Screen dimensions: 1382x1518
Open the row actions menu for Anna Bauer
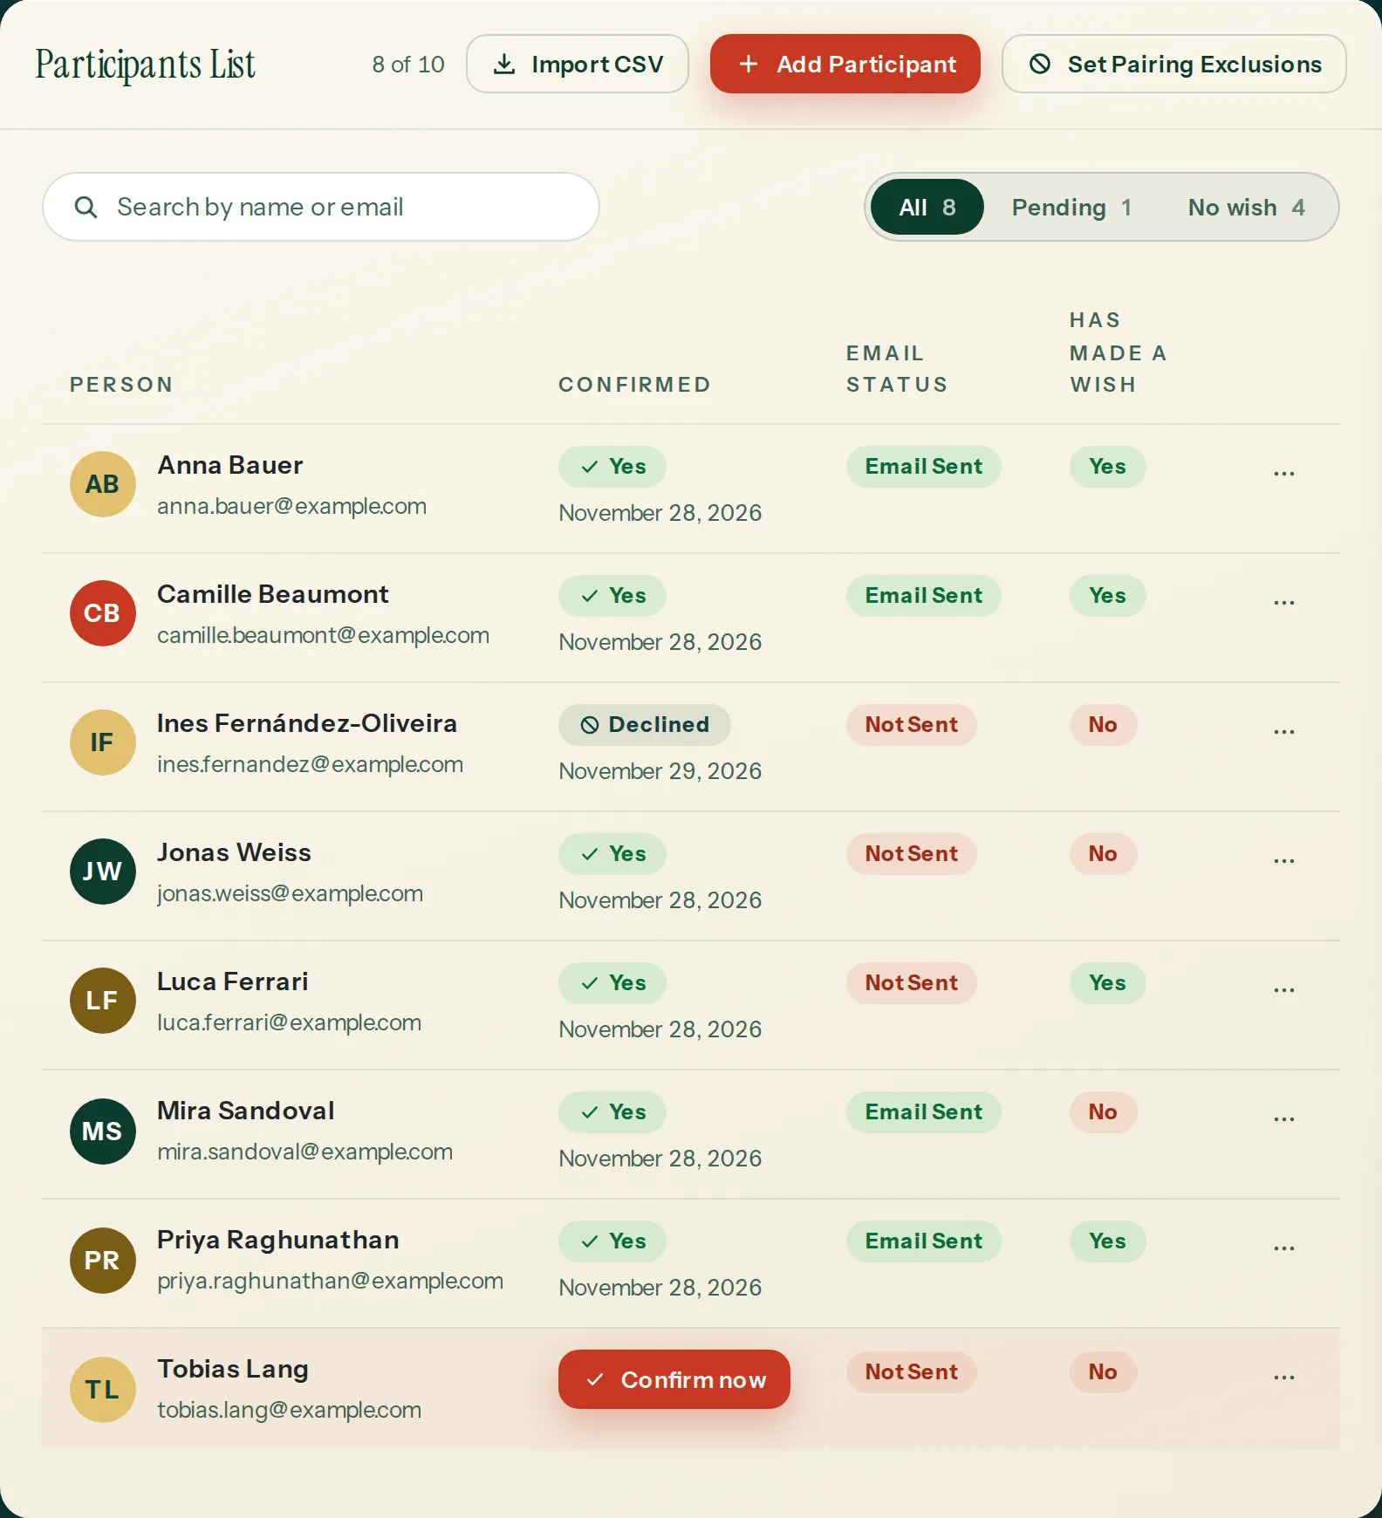1283,473
